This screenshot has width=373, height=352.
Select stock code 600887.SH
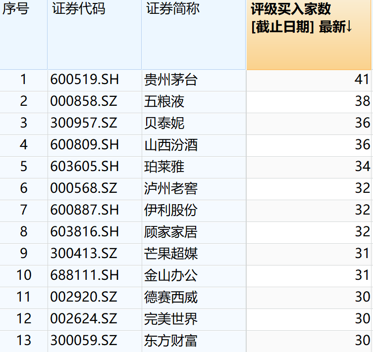pyautogui.click(x=84, y=210)
